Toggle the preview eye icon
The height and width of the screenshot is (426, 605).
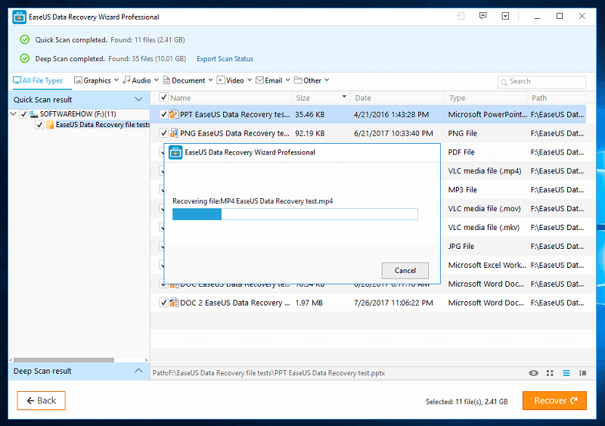coord(534,373)
